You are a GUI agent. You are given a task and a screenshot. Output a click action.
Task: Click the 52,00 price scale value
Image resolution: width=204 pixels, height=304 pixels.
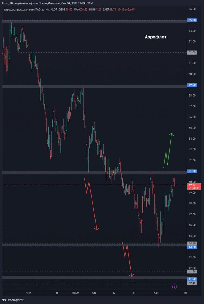(192, 160)
